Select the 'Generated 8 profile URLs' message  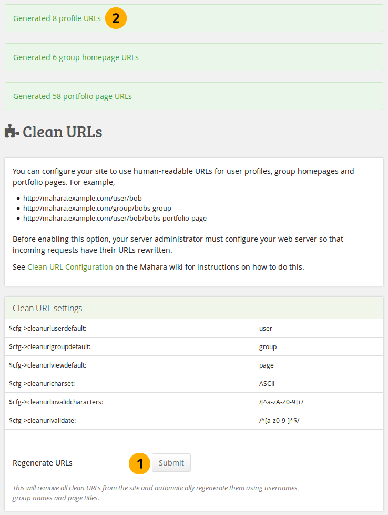[x=57, y=18]
